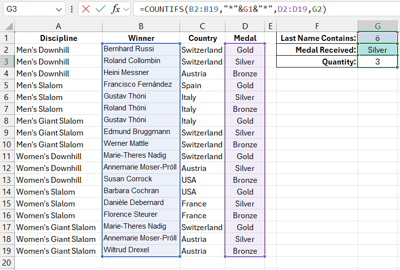The height and width of the screenshot is (270, 400).
Task: Select the cell with Heini Messner
Action: pyautogui.click(x=141, y=73)
